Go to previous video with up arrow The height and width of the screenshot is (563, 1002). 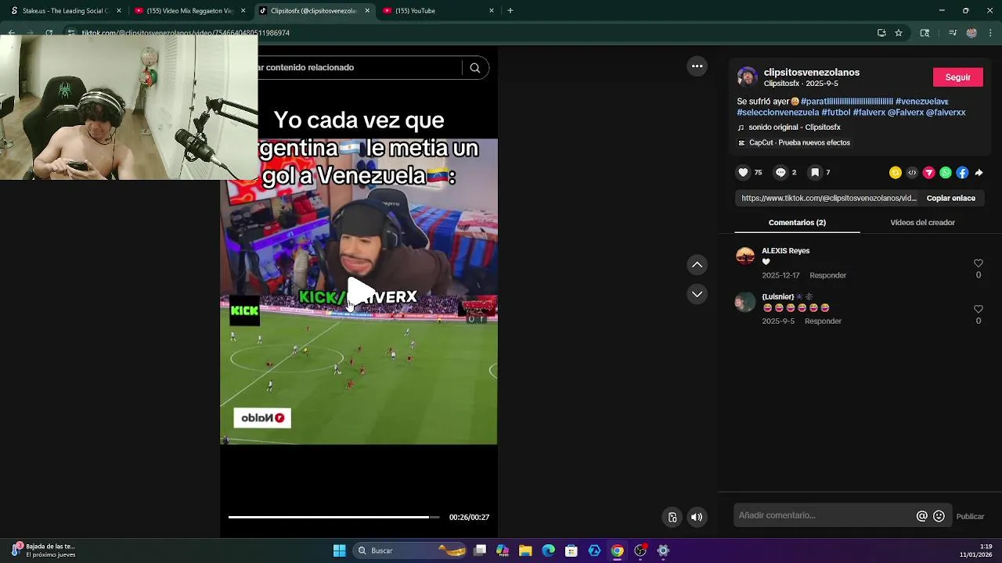pos(697,265)
